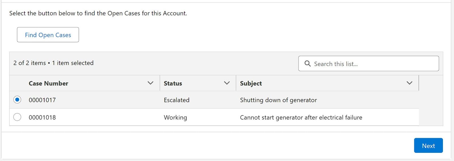Open the Case Number column dropdown chevron
Viewport: 454px width, 161px height.
pyautogui.click(x=151, y=83)
